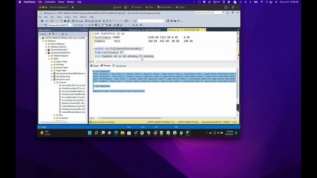
Task: Collapse the dbo.DimAccount table node
Action: click(52, 80)
